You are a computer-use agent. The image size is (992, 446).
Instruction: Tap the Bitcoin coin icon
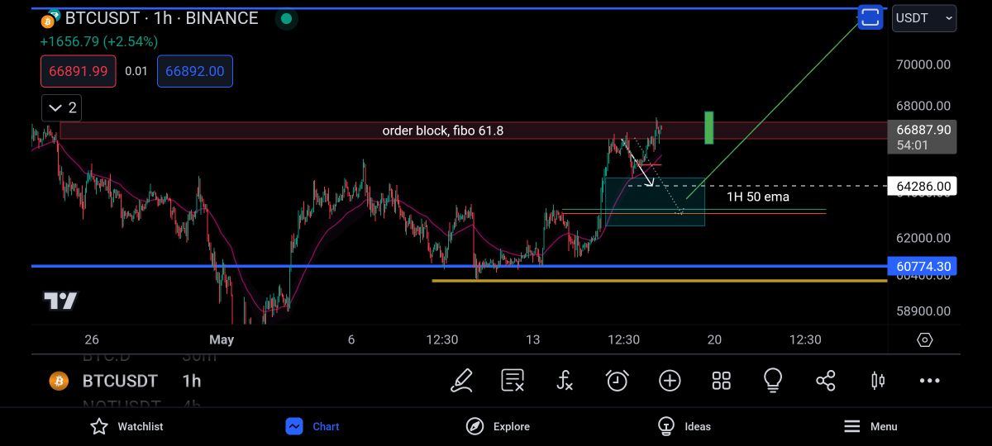point(59,381)
